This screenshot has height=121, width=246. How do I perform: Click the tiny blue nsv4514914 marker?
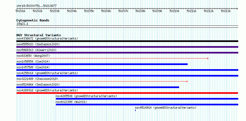[x=135, y=110]
